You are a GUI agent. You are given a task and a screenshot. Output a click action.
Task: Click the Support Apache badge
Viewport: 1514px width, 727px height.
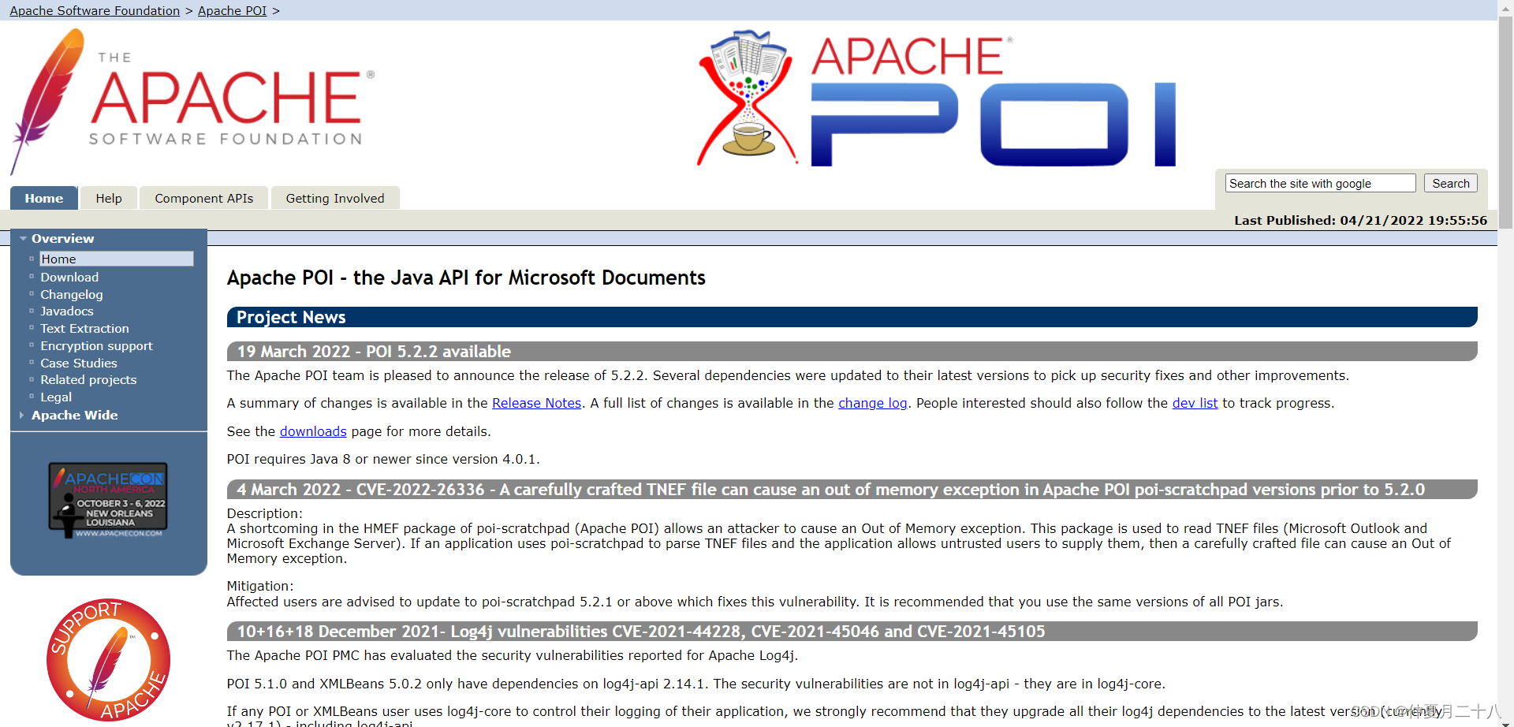pos(108,660)
